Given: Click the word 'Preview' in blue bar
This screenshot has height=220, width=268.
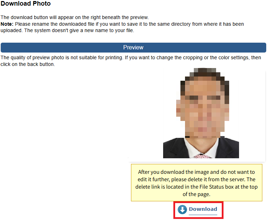Looking at the screenshot, I should coord(133,48).
